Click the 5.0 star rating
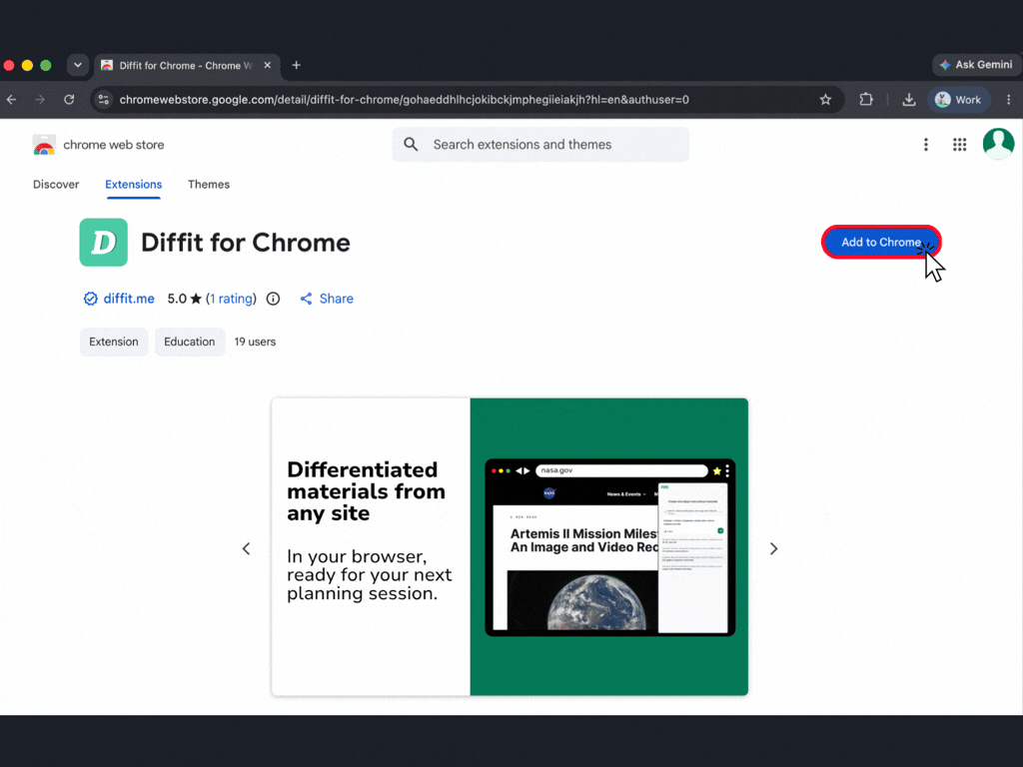This screenshot has width=1023, height=767. click(185, 299)
